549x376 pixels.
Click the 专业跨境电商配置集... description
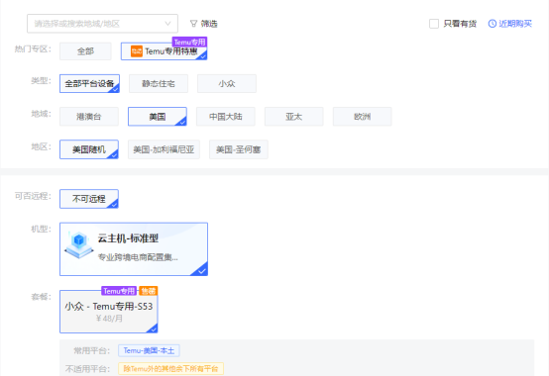pos(138,257)
